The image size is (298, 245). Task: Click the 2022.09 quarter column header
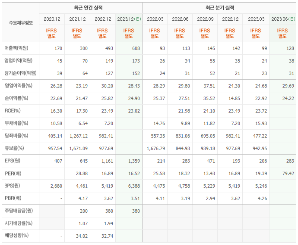(205, 19)
